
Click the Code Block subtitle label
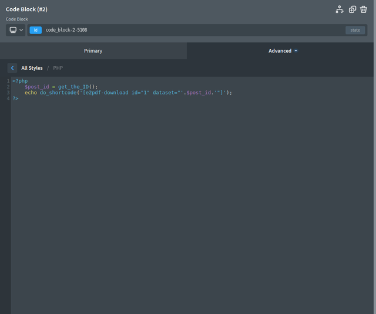(17, 19)
